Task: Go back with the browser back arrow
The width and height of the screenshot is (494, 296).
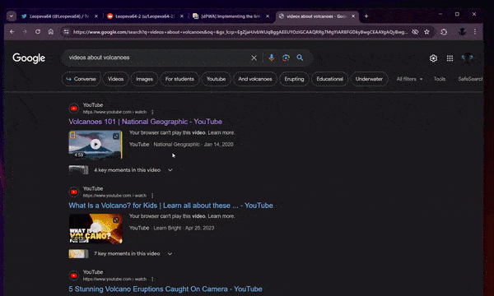Action: (x=12, y=32)
